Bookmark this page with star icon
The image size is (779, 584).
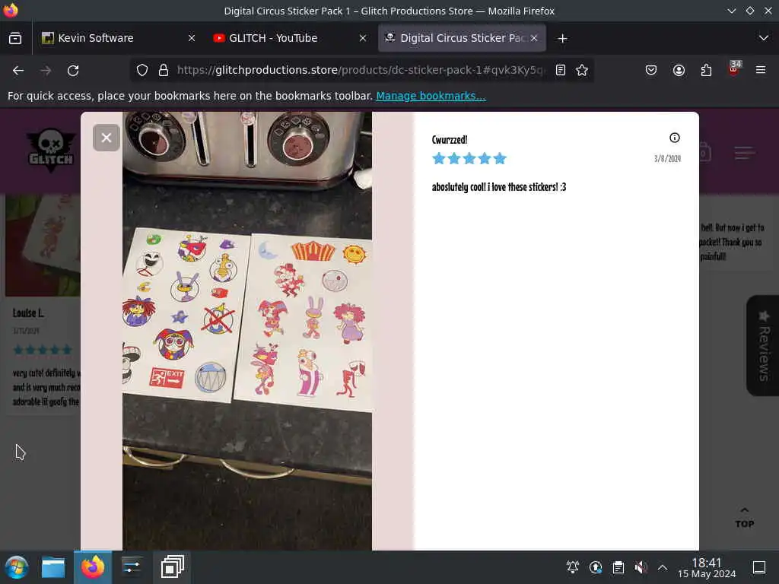582,70
